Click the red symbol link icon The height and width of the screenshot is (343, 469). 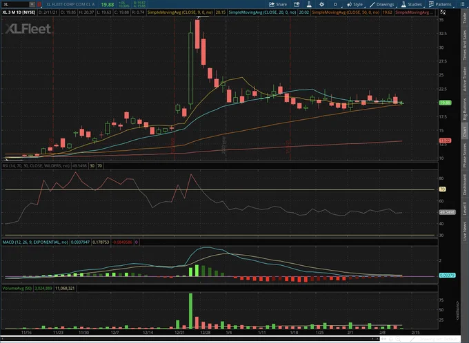39,4
